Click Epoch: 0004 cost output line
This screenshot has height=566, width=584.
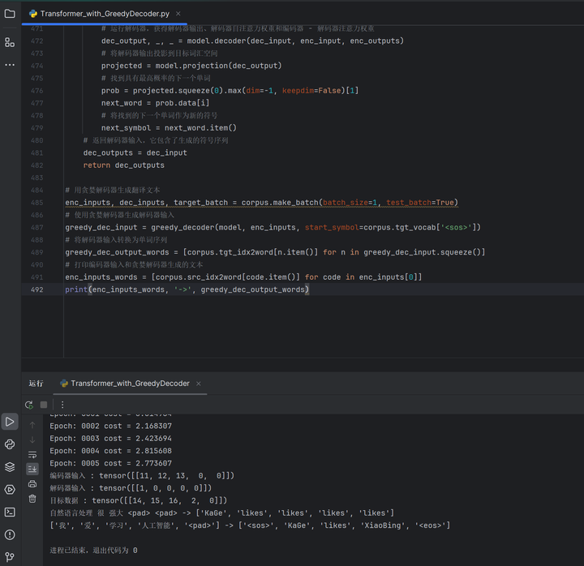(x=110, y=451)
